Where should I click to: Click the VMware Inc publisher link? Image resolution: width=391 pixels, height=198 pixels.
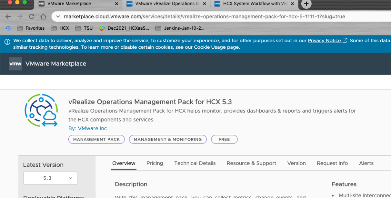[x=92, y=129]
